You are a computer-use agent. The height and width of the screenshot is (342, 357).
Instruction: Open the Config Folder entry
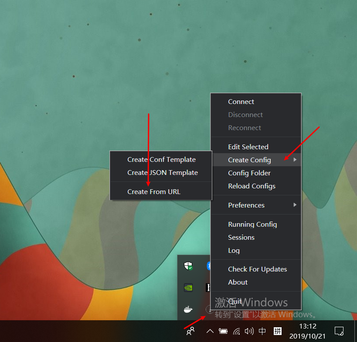tap(249, 173)
